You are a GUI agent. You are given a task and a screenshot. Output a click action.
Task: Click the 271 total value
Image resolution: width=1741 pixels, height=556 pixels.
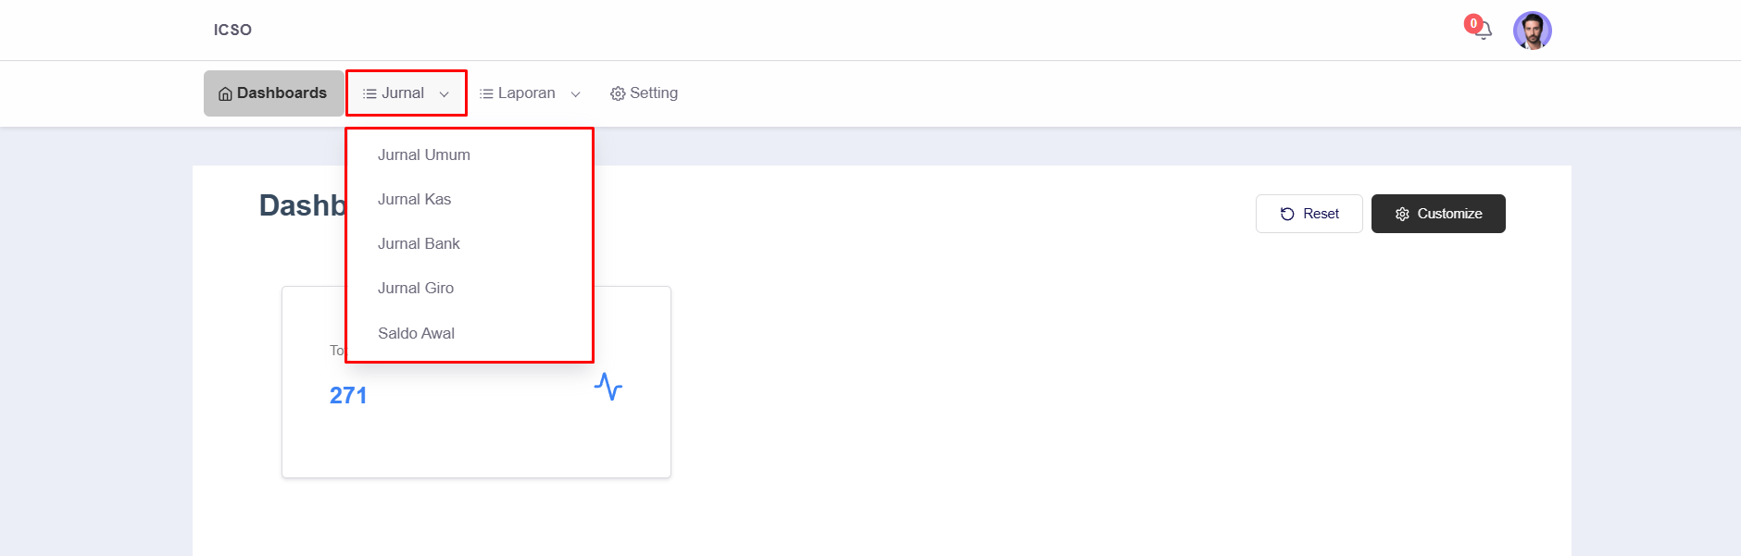[x=348, y=395]
